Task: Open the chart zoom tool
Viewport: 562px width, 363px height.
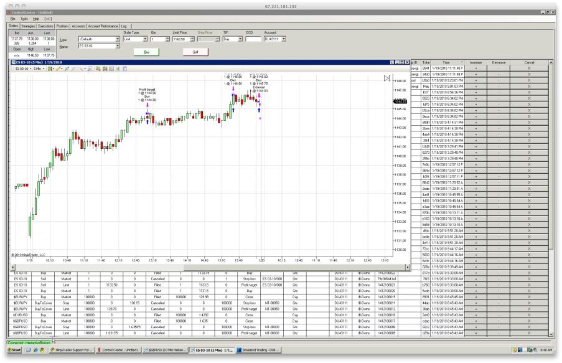Action: [x=82, y=68]
